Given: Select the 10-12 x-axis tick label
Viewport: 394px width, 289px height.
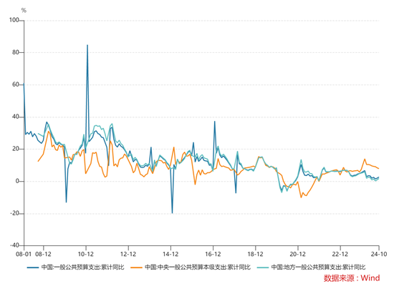Looking at the screenshot, I should tap(86, 254).
